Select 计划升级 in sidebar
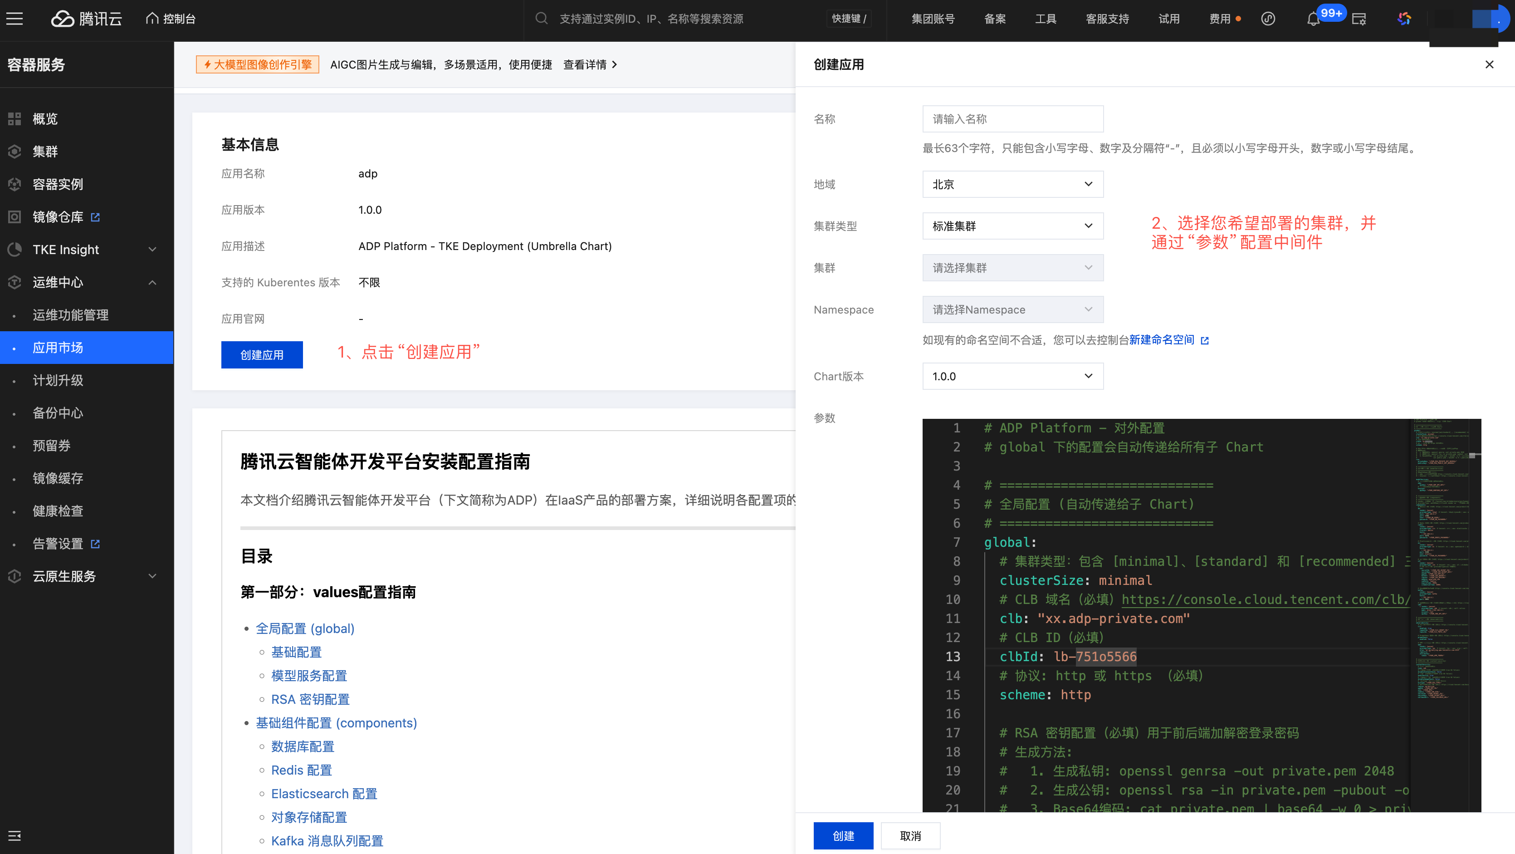The image size is (1515, 854). (58, 381)
